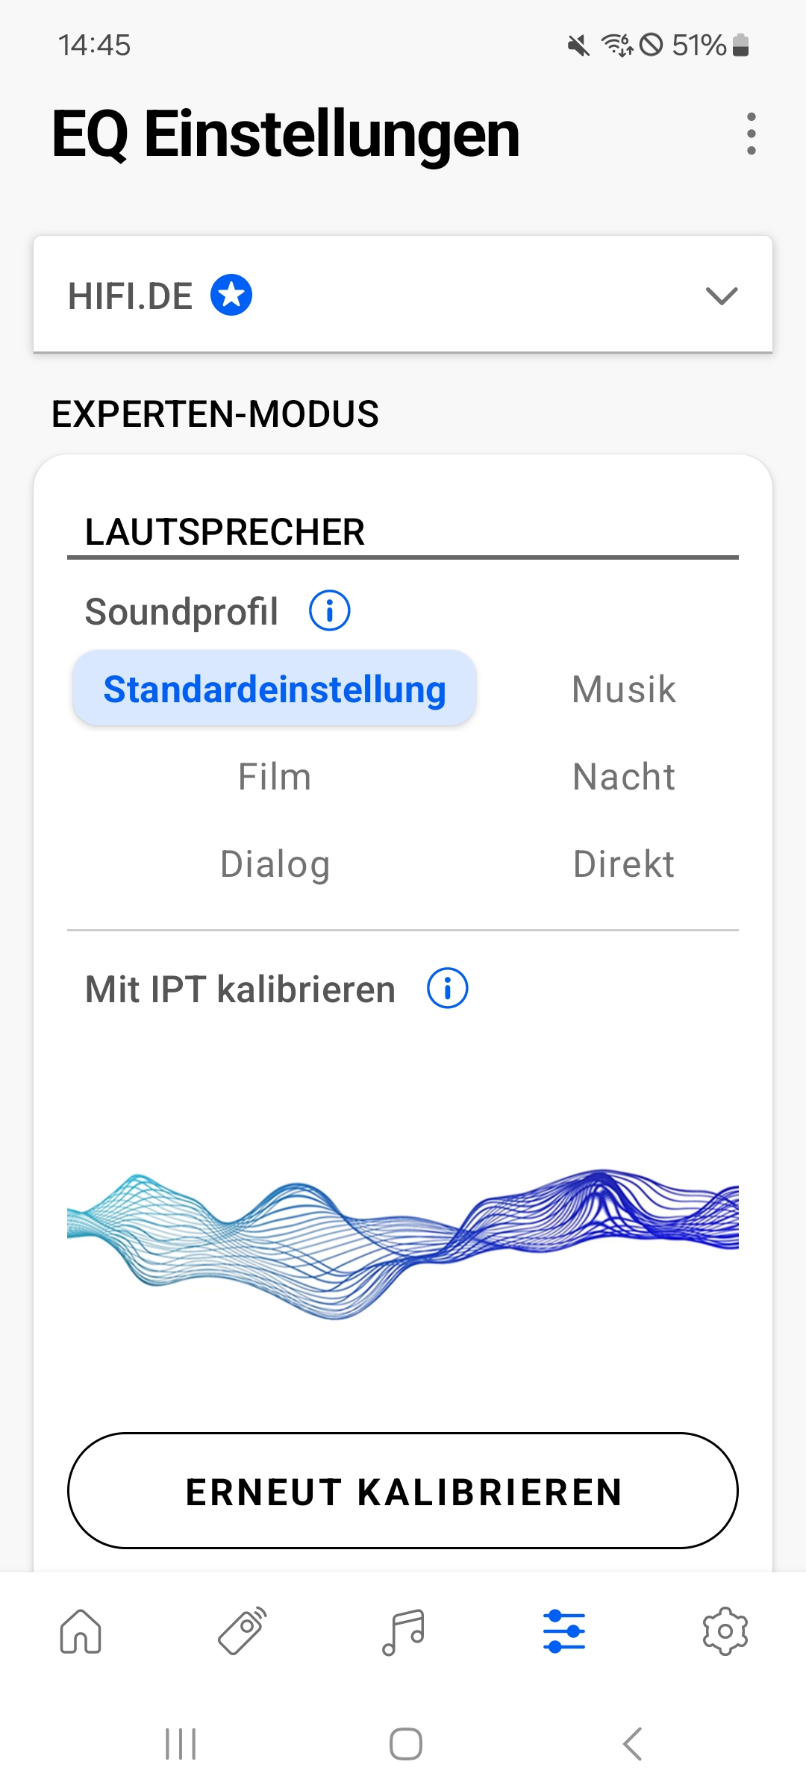Open the music note tab
The width and height of the screenshot is (806, 1791).
click(403, 1631)
